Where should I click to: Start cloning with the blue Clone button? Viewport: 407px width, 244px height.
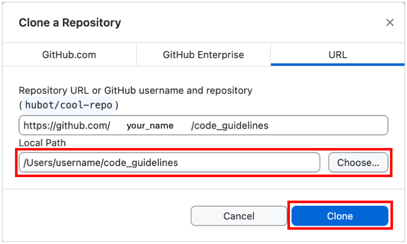pos(340,216)
